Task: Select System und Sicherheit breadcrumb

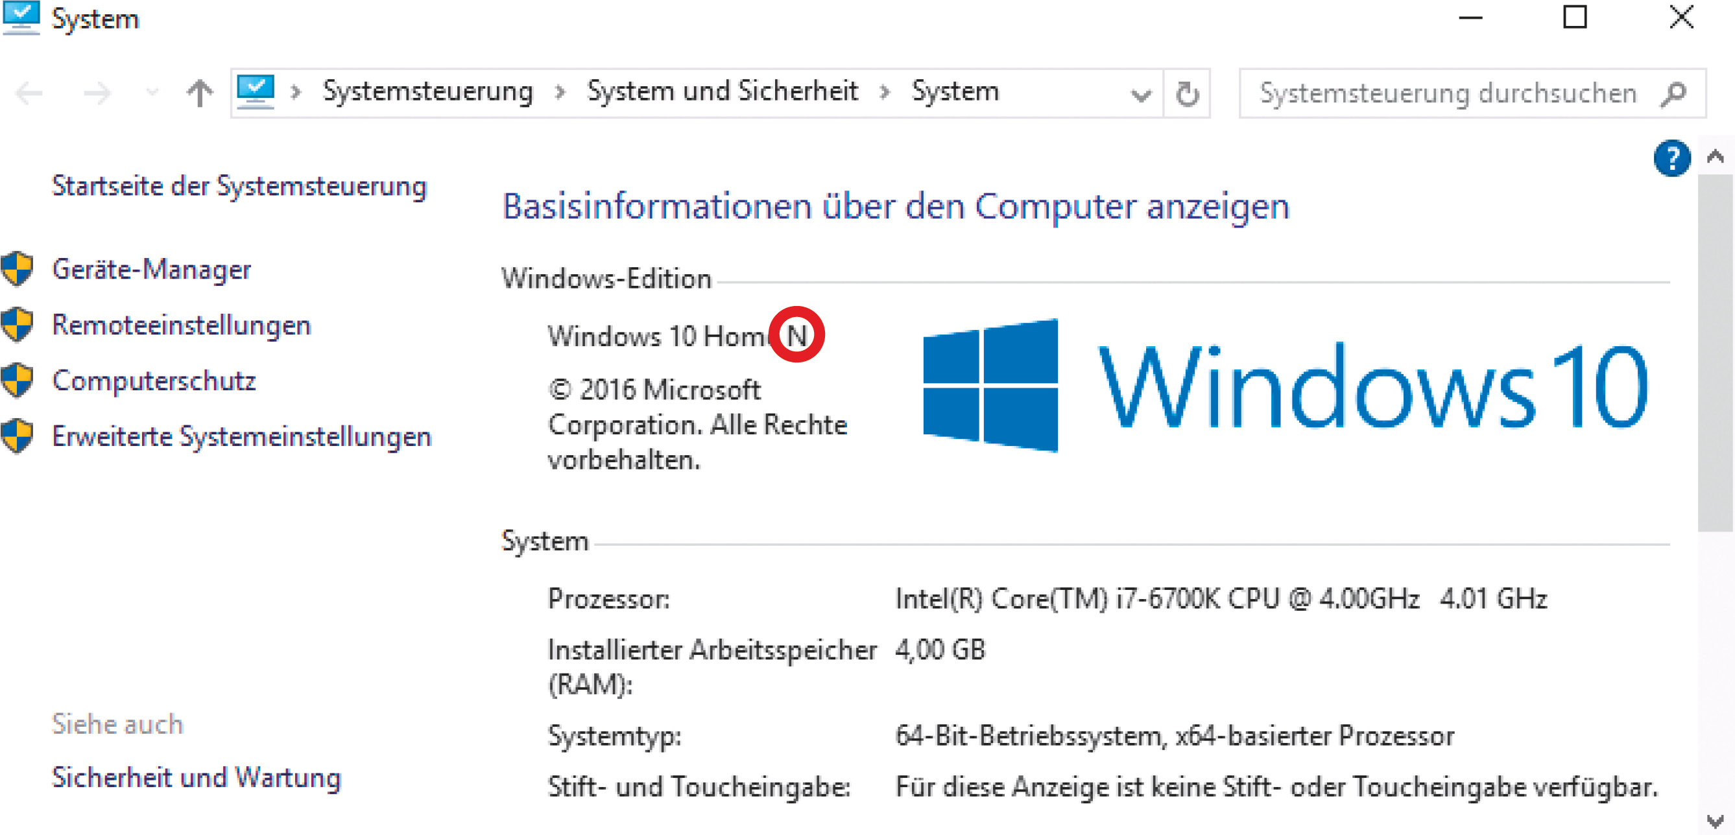Action: tap(722, 91)
